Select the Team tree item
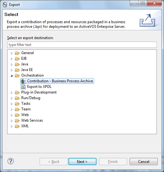 (x=26, y=109)
